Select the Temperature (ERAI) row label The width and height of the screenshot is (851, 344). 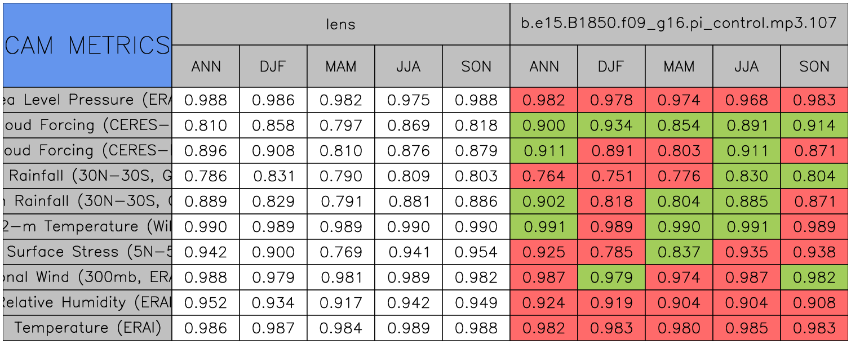(x=87, y=328)
